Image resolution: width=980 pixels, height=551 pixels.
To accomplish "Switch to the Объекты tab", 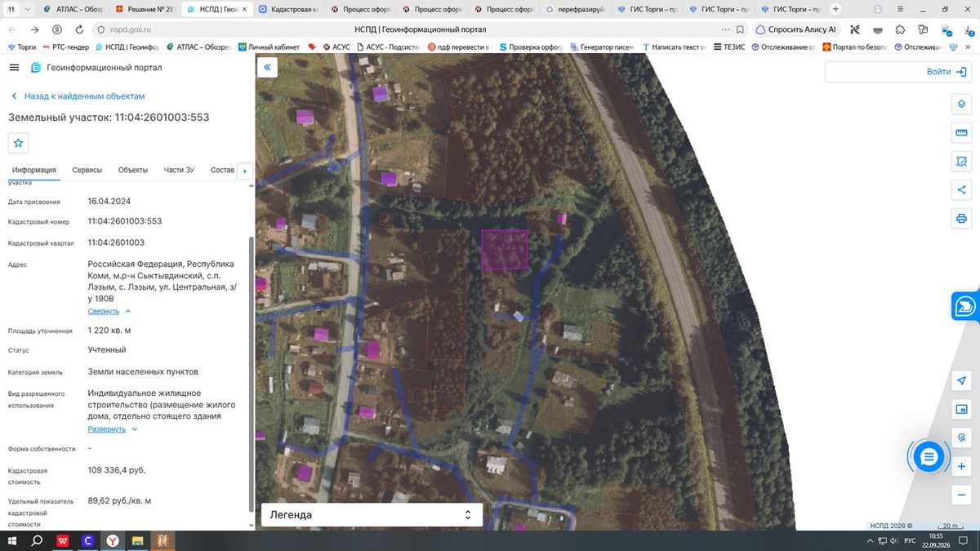I will [133, 170].
